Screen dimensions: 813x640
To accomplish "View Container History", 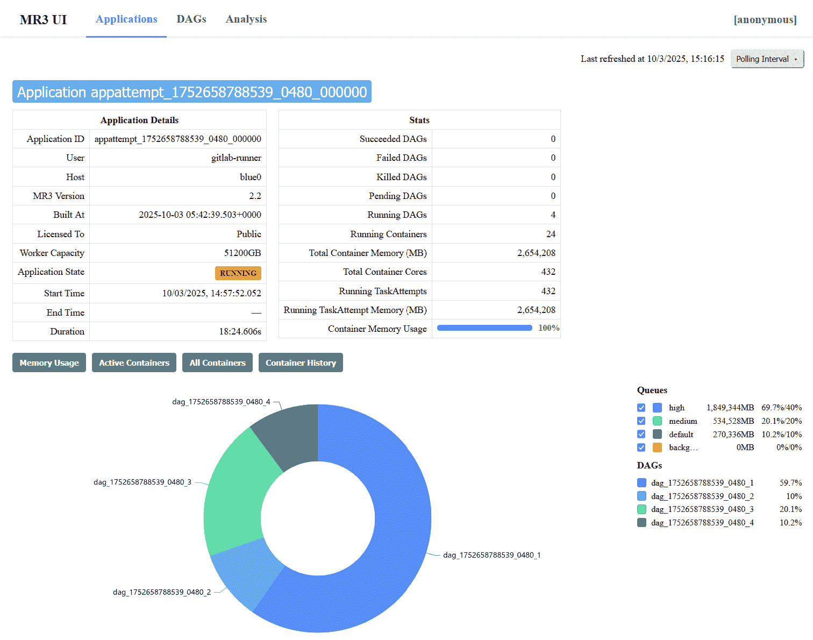I will (301, 363).
